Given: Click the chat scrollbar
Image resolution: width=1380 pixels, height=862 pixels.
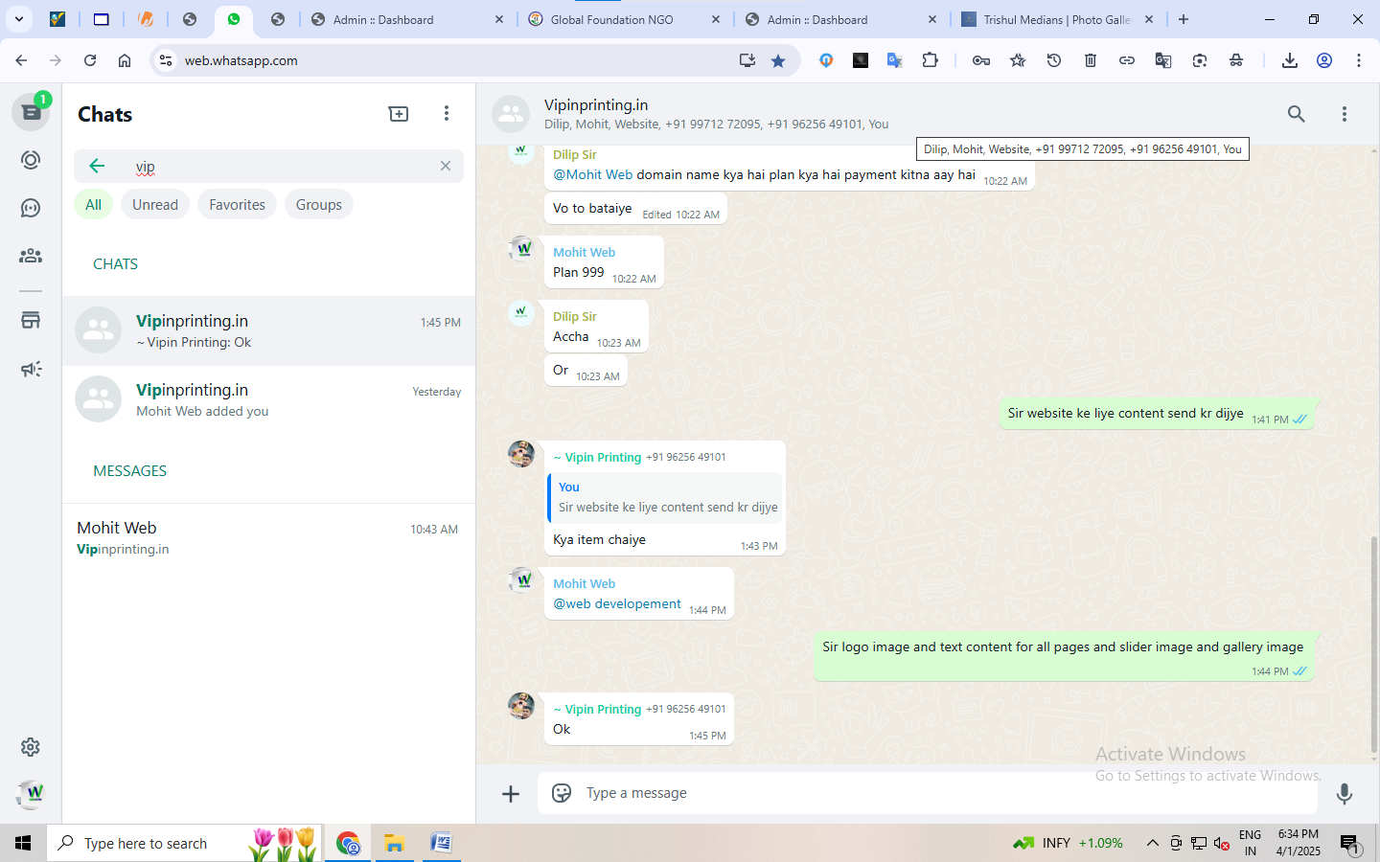Looking at the screenshot, I should click(1373, 644).
